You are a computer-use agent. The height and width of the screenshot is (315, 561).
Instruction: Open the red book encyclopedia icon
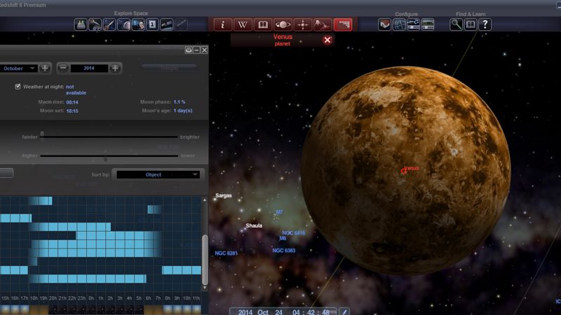[x=263, y=24]
